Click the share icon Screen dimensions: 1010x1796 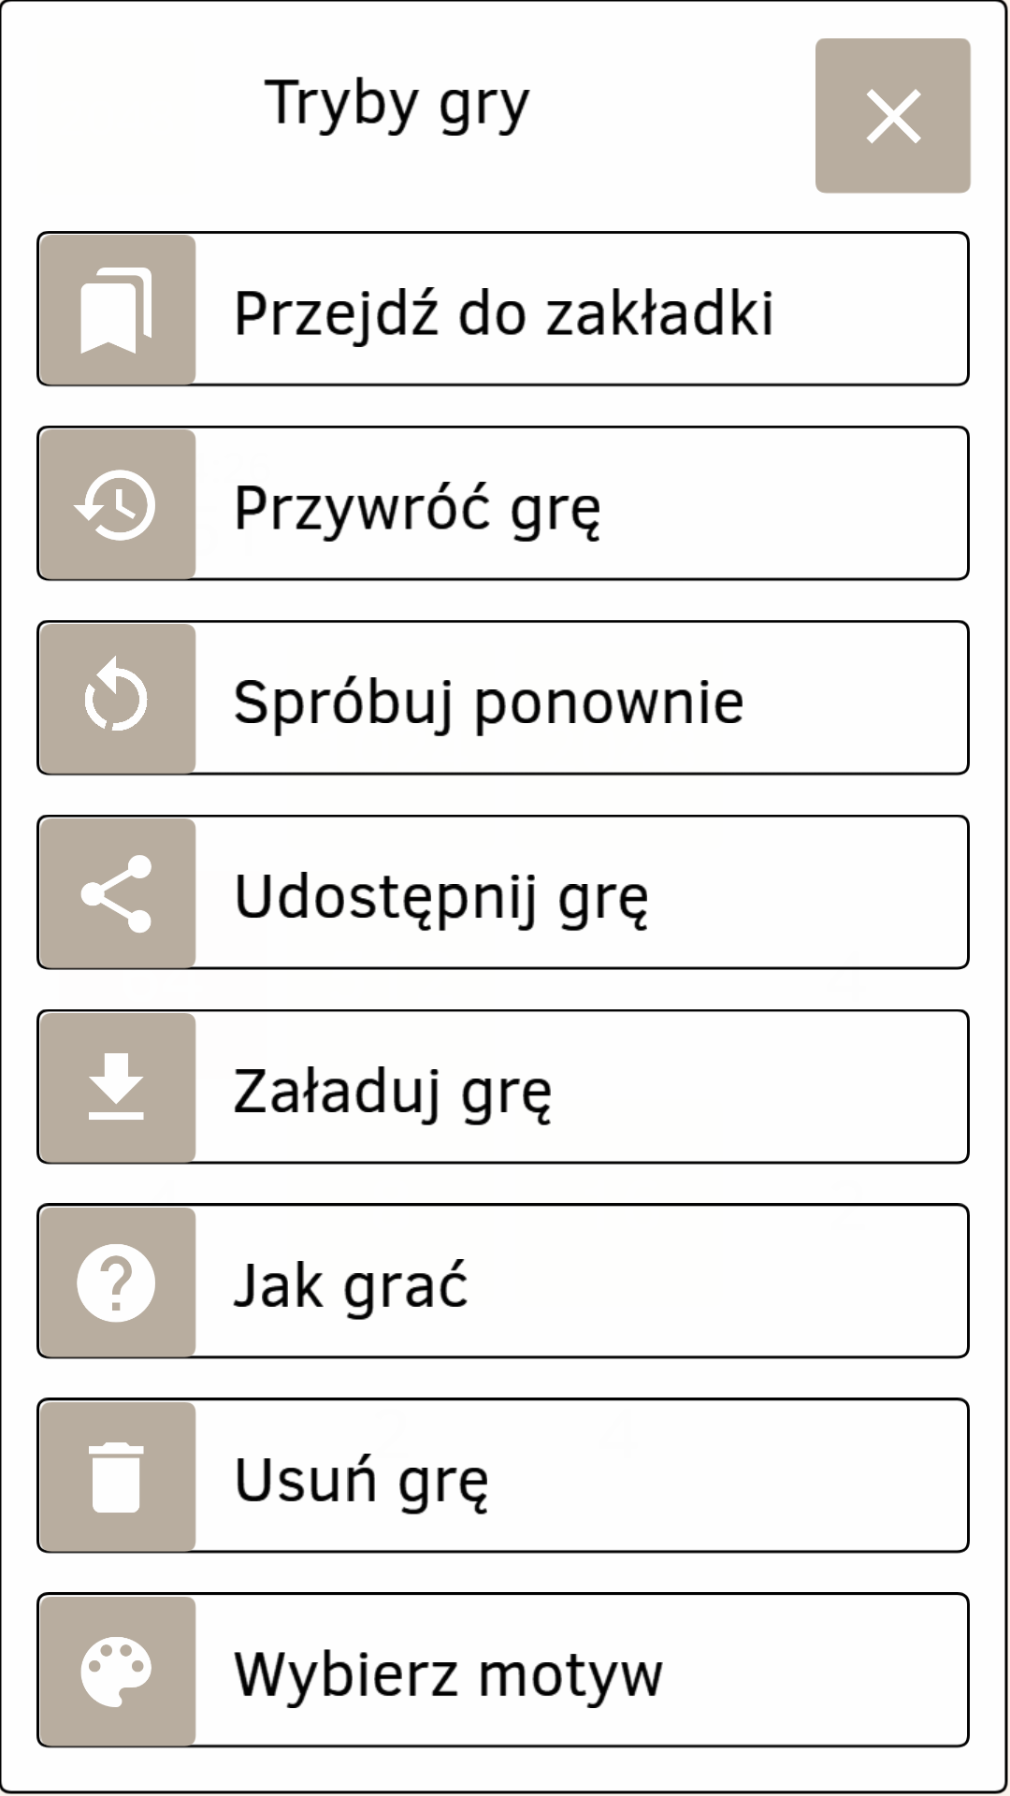point(116,893)
